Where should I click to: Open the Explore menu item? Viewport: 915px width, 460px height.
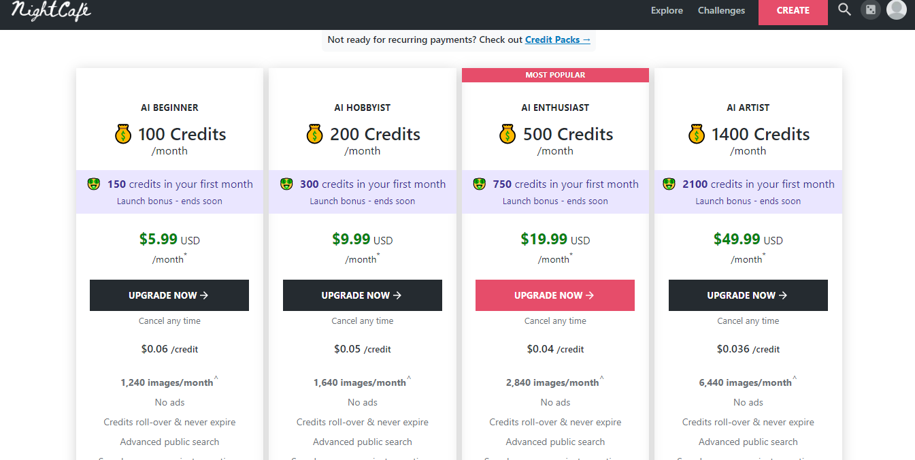(667, 10)
